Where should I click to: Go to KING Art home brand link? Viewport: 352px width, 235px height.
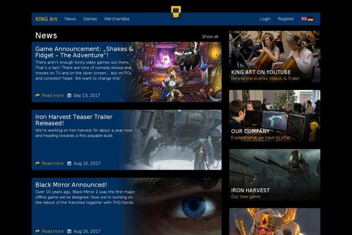[x=46, y=19]
